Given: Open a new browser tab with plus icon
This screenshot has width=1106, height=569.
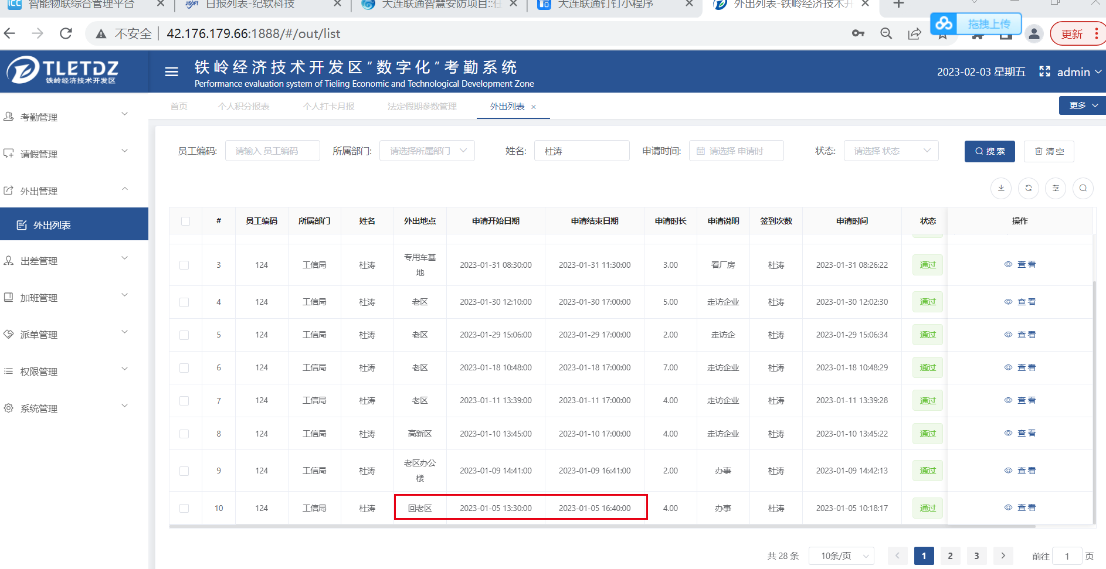Looking at the screenshot, I should coord(898,4).
